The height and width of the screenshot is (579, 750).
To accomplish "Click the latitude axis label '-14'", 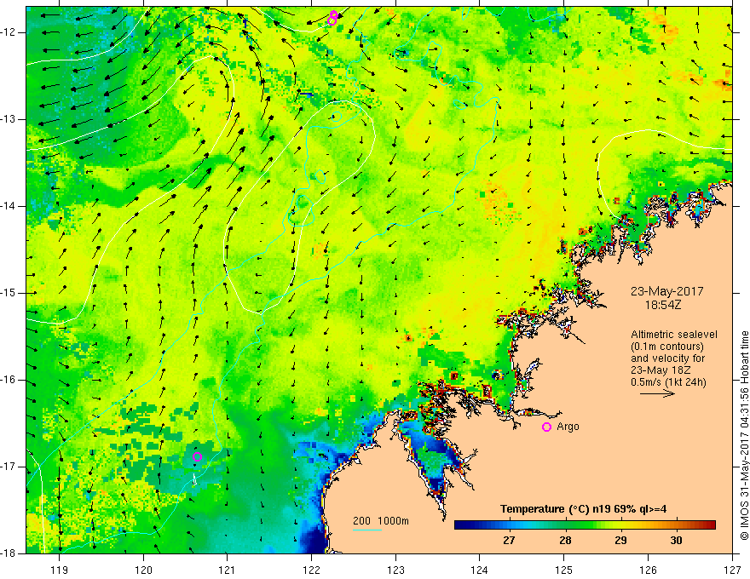I will click(x=9, y=206).
